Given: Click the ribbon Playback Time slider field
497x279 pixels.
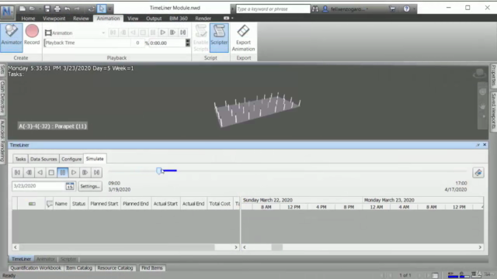Looking at the screenshot, I should [87, 43].
